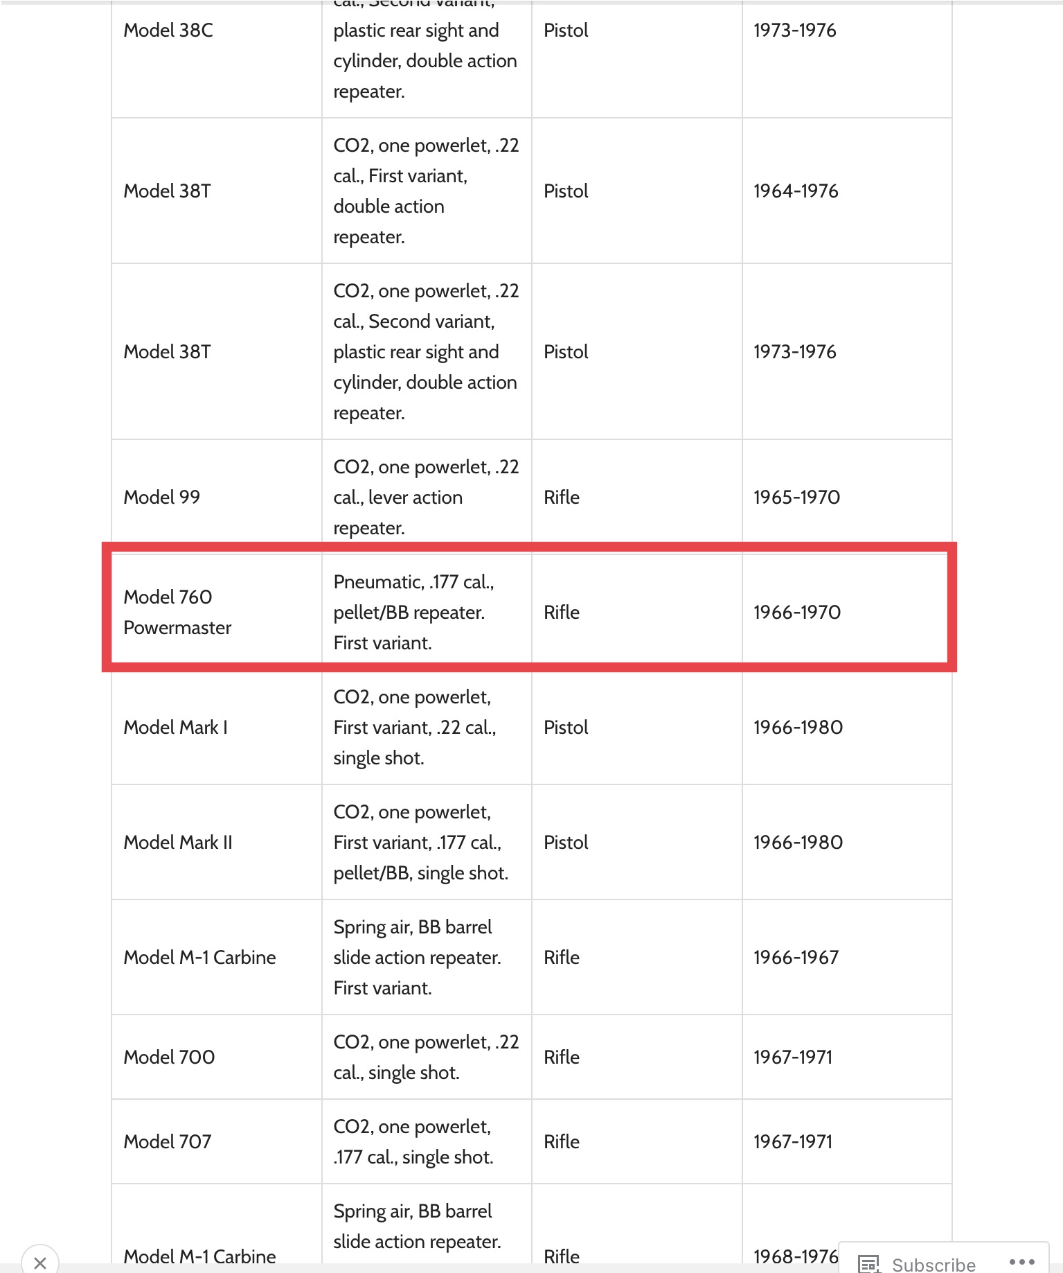Click the Subscribe icon in the floating bar

pos(868,1263)
